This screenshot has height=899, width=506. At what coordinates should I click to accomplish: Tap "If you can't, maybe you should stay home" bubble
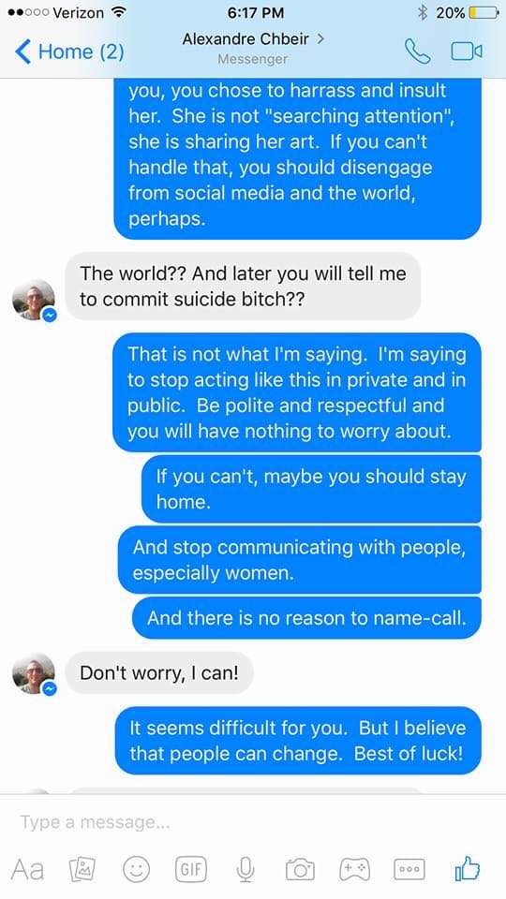[311, 489]
